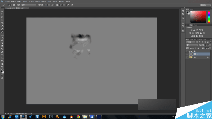
Task: Expand the 组 1 group triangle
Action: pyautogui.click(x=189, y=51)
